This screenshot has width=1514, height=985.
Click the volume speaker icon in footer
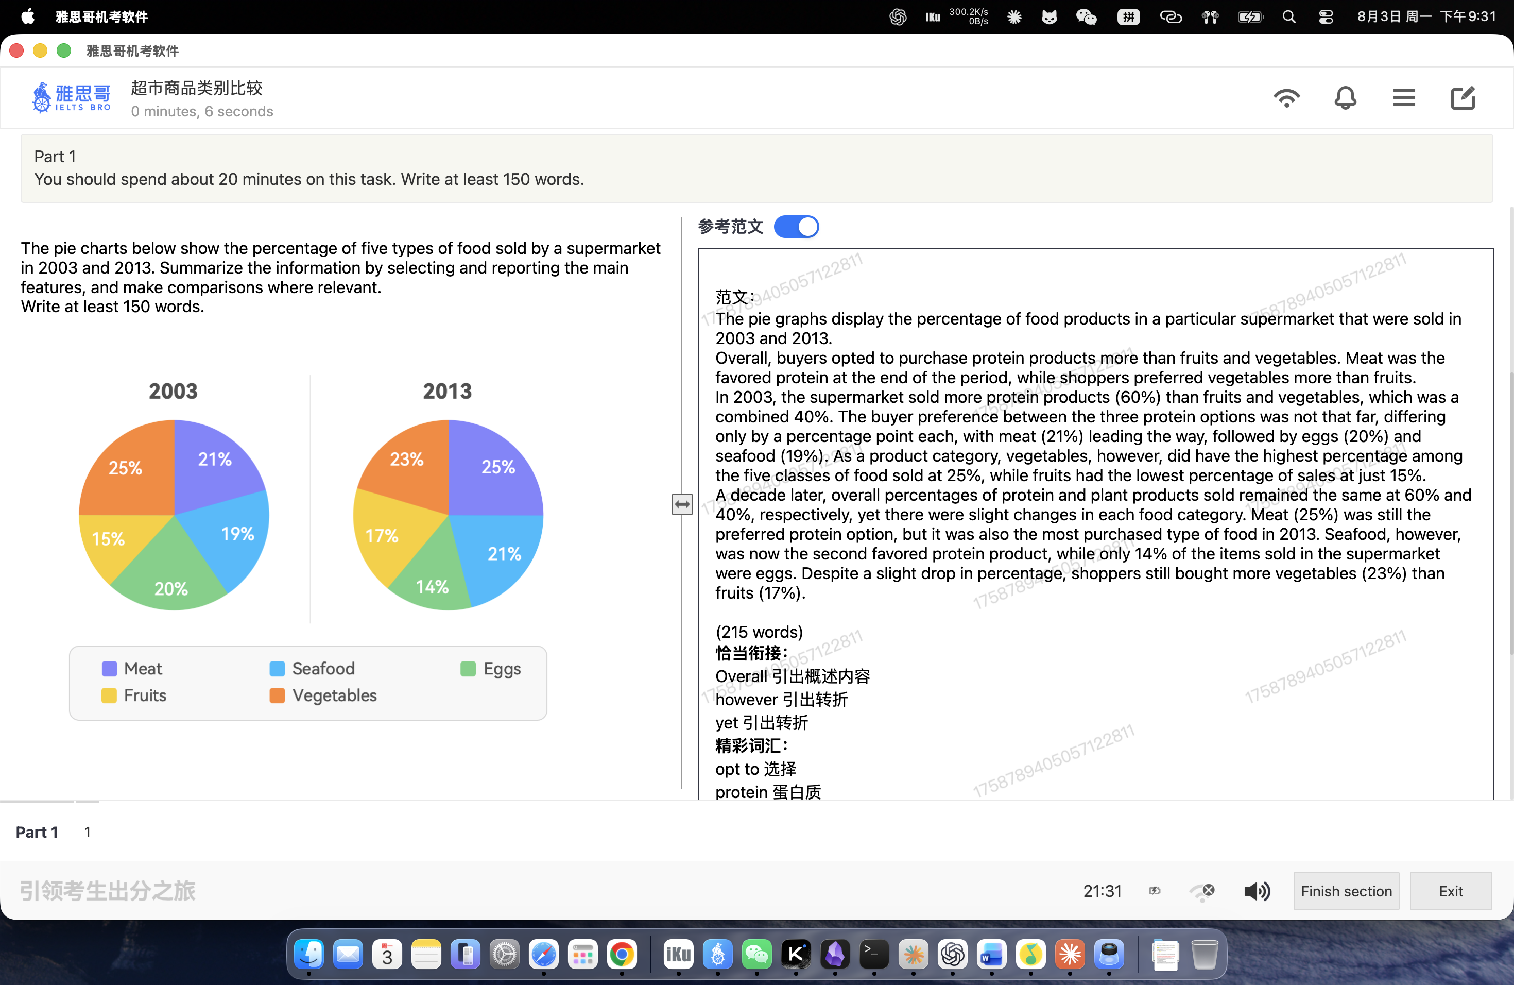pos(1257,891)
